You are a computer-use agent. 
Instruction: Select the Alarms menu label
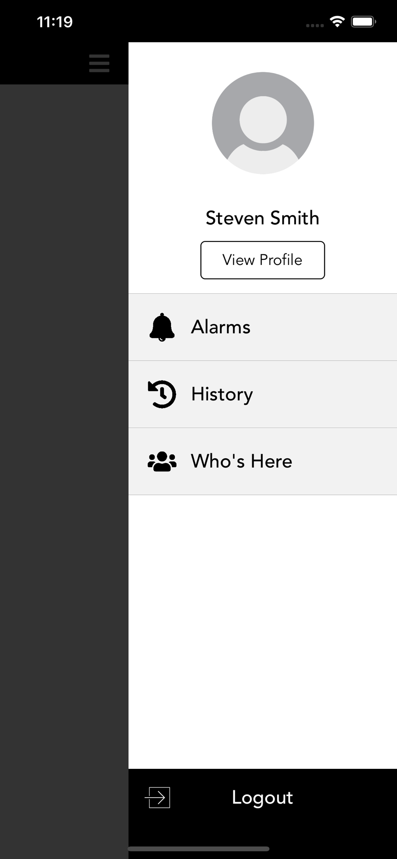click(221, 327)
